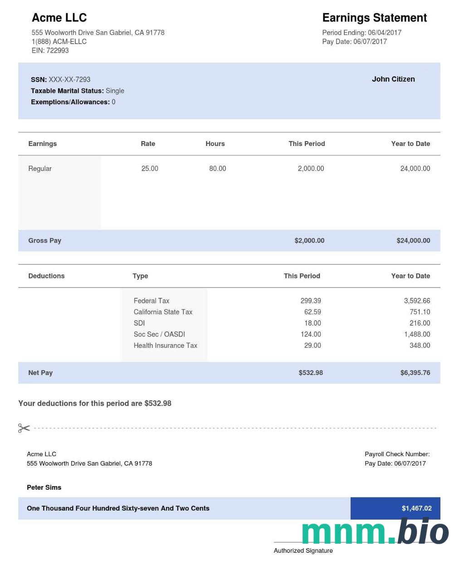The height and width of the screenshot is (565, 459).
Task: Select the written check amount in words
Action: [118, 508]
